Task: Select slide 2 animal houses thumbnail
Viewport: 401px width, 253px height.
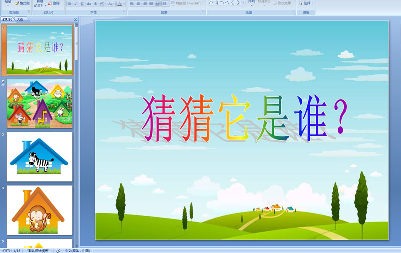Action: 40,103
